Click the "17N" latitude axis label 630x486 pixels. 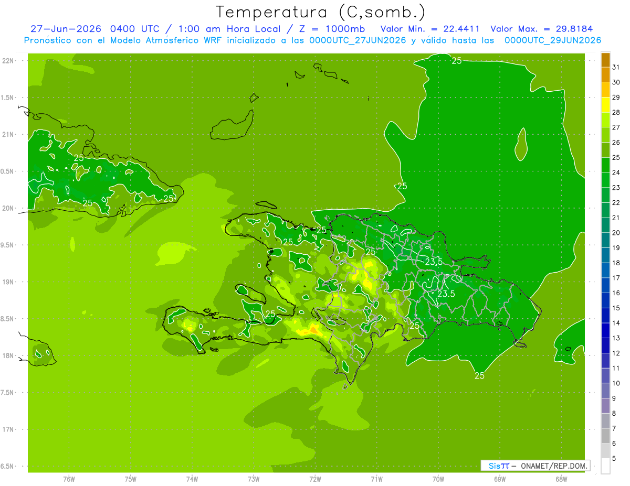pos(8,429)
